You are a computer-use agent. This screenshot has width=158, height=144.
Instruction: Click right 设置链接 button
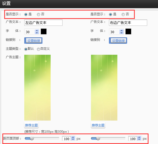118,41
